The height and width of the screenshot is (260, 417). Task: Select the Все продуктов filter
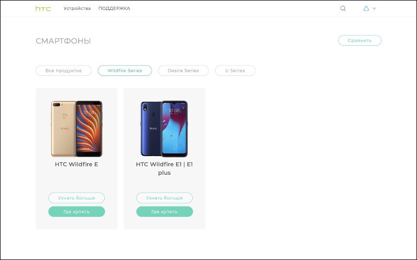[x=64, y=71]
